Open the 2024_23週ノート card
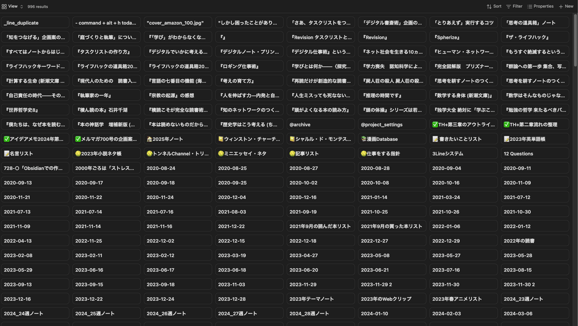This screenshot has width=578, height=326. pos(535,299)
